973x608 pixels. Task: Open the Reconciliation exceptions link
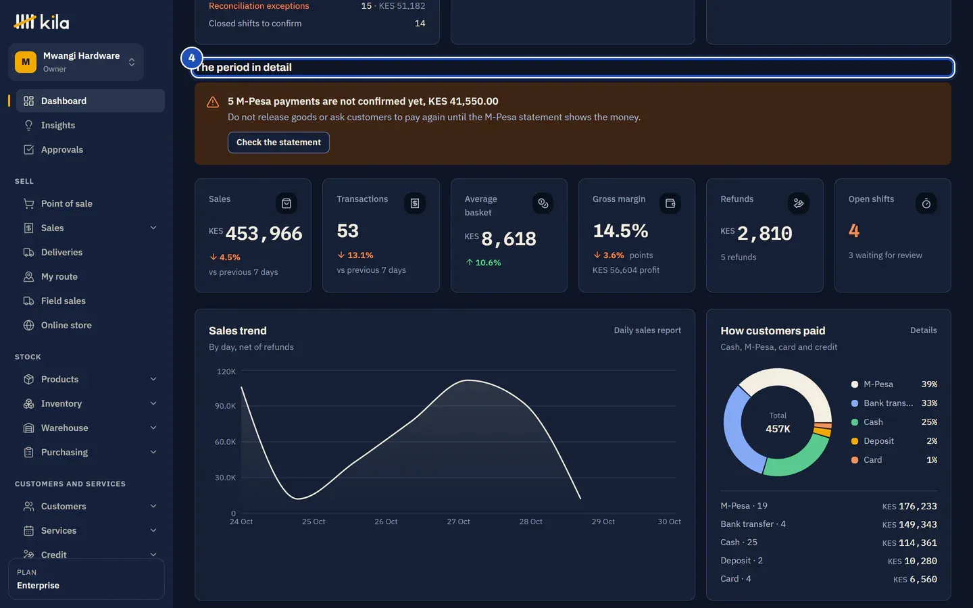[259, 6]
